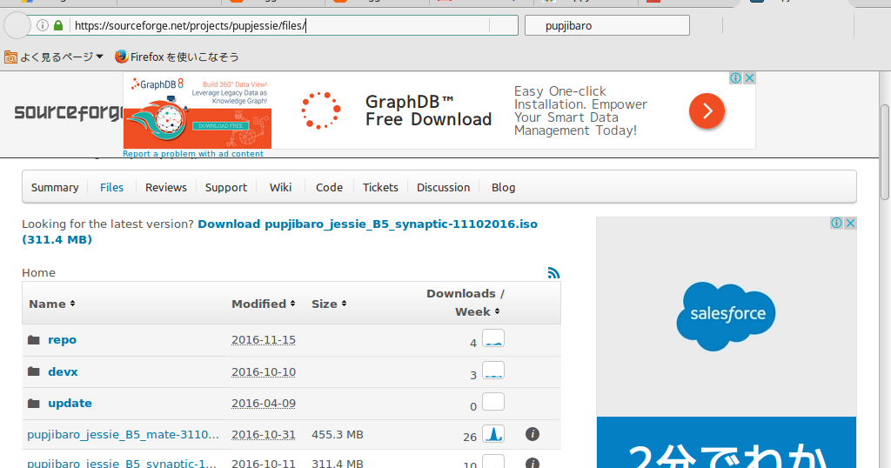The height and width of the screenshot is (468, 891).
Task: Show info for pupjibaro_jessie_B5_synaptic file
Action: (x=533, y=463)
